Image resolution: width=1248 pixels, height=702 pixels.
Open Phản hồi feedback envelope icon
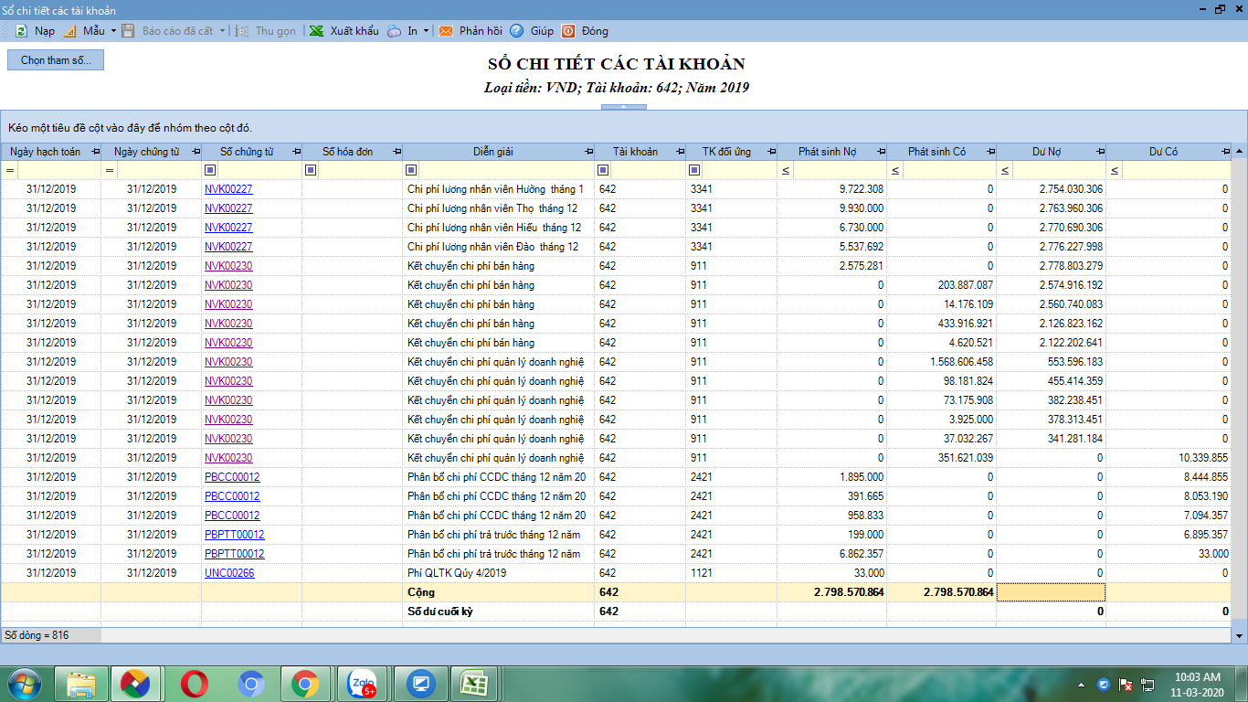(x=446, y=31)
